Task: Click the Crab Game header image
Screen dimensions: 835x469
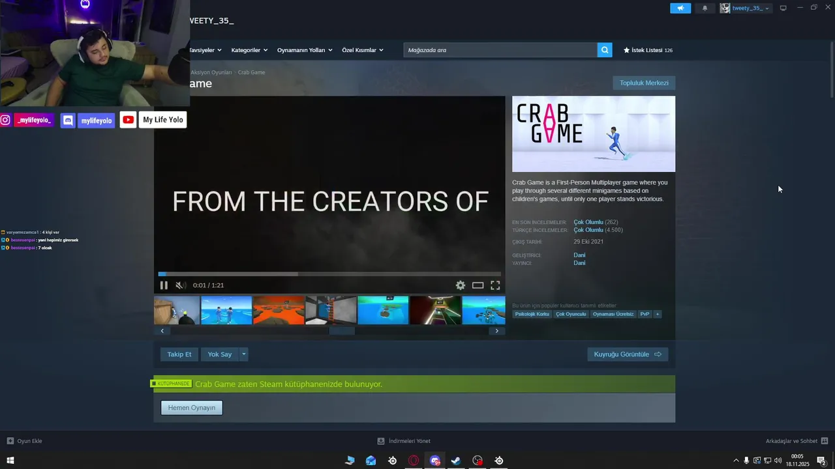Action: coord(594,134)
